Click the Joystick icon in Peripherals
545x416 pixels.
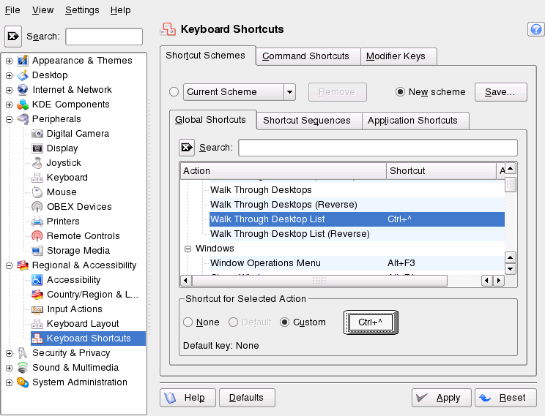[x=37, y=163]
